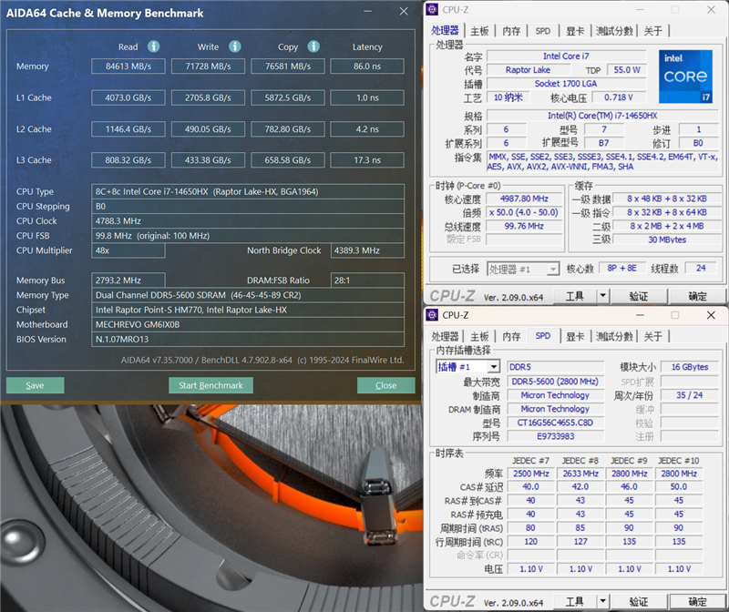Click the CPU Type field in AIDA64
Viewport: 729px width, 612px height.
pyautogui.click(x=248, y=191)
